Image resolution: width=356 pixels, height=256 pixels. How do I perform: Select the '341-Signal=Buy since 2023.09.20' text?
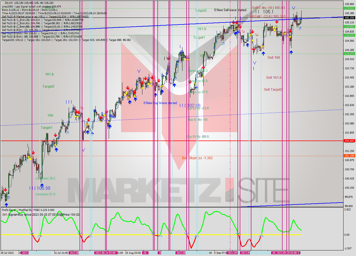(x=41, y=215)
